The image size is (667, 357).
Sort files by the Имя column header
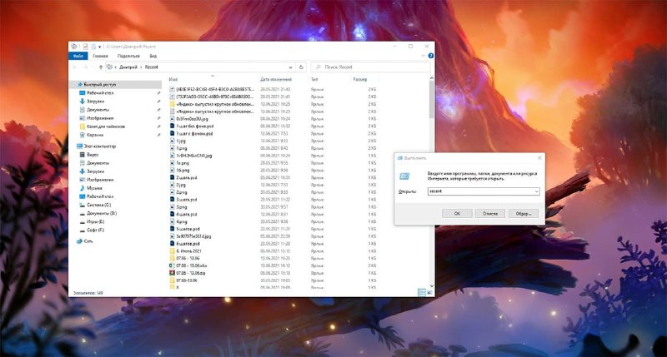pos(173,79)
